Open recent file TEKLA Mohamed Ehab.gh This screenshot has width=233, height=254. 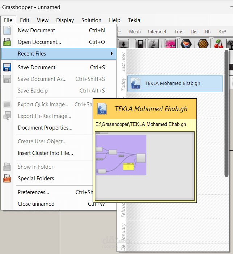[175, 83]
